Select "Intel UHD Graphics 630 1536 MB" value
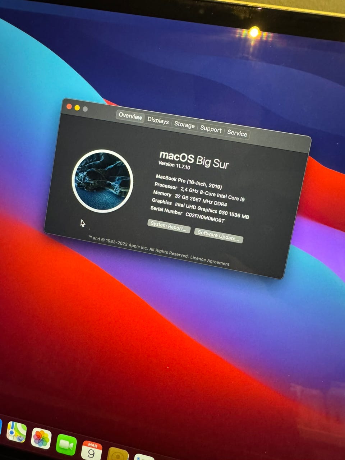 coord(212,210)
